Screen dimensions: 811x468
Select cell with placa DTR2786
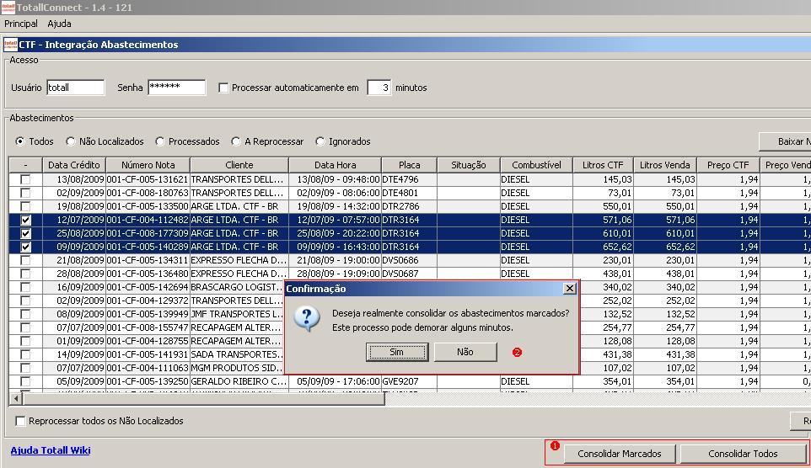coord(409,206)
